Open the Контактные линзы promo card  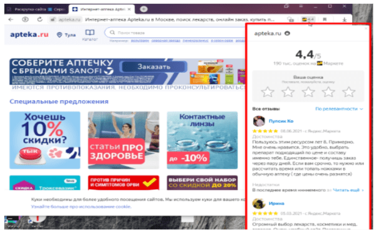click(x=202, y=140)
